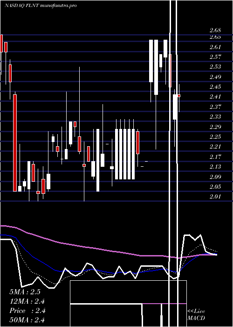
Task: Click the 50MA : 2.4 legend value
Action: pos(27,320)
